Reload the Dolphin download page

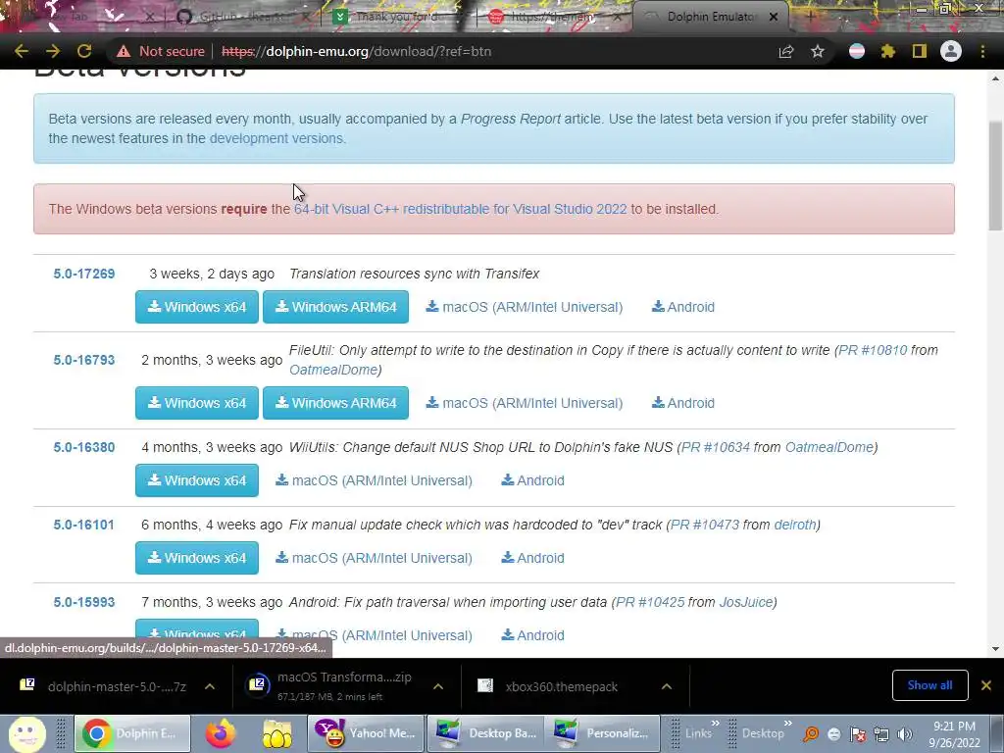pos(84,51)
